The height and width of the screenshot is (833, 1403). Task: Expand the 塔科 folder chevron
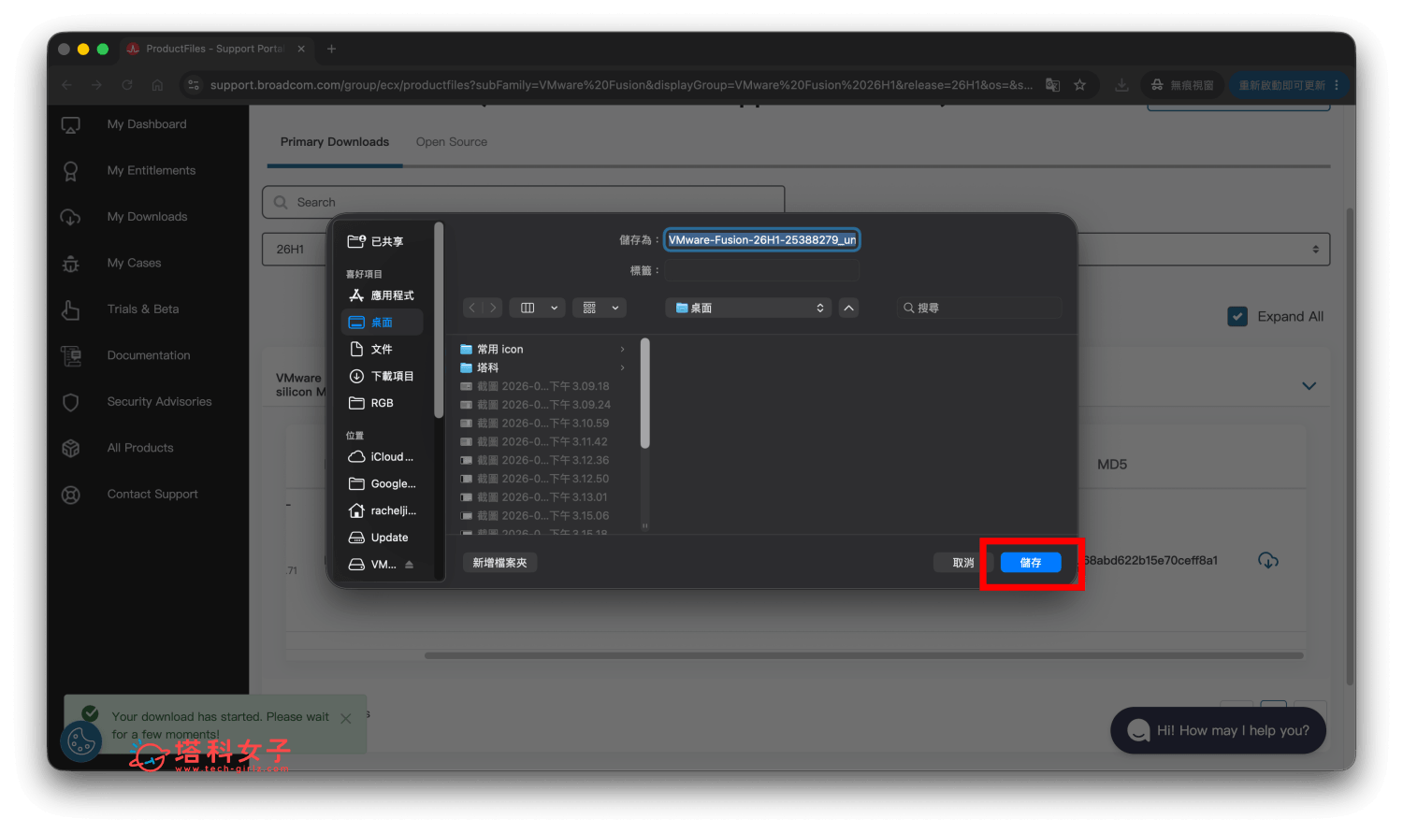pos(622,367)
